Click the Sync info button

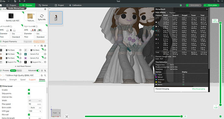tap(42, 17)
